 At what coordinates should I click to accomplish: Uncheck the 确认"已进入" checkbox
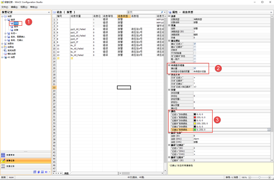tap(195, 44)
